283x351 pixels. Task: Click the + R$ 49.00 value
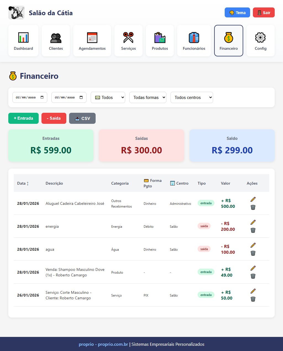(x=227, y=272)
